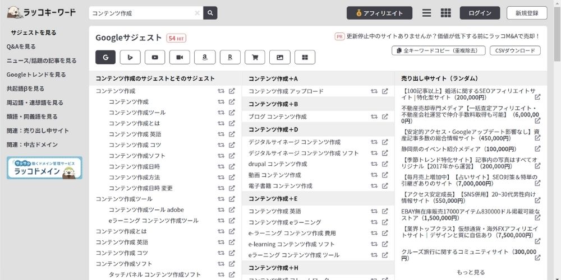This screenshot has height=280, width=561.
Task: Click keyword e-ラーニング コンテンツ作成 費用
Action: [x=292, y=233]
